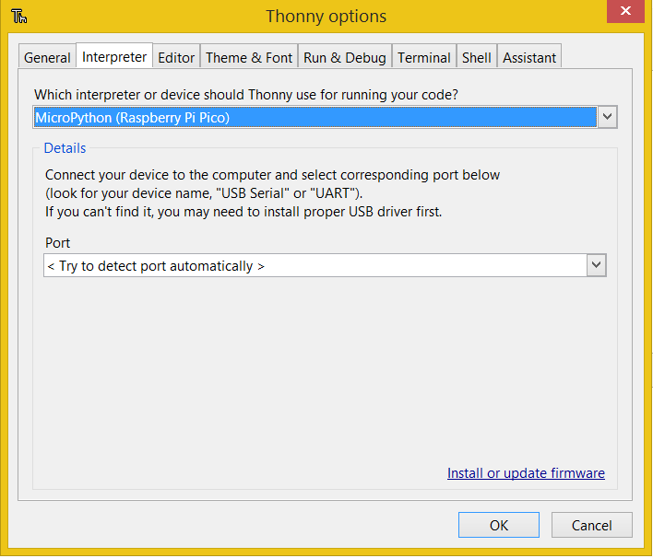Image resolution: width=653 pixels, height=558 pixels.
Task: Click the 'Connect your device to the computer' line
Action: coord(272,175)
